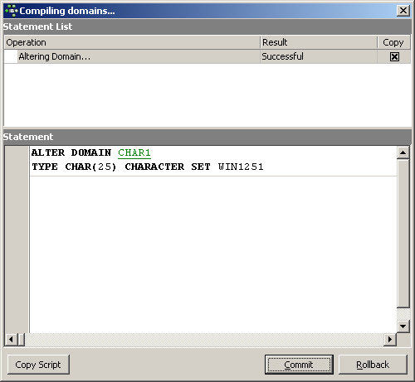
Task: Click the CHAR(25) type text
Action: tap(90, 167)
